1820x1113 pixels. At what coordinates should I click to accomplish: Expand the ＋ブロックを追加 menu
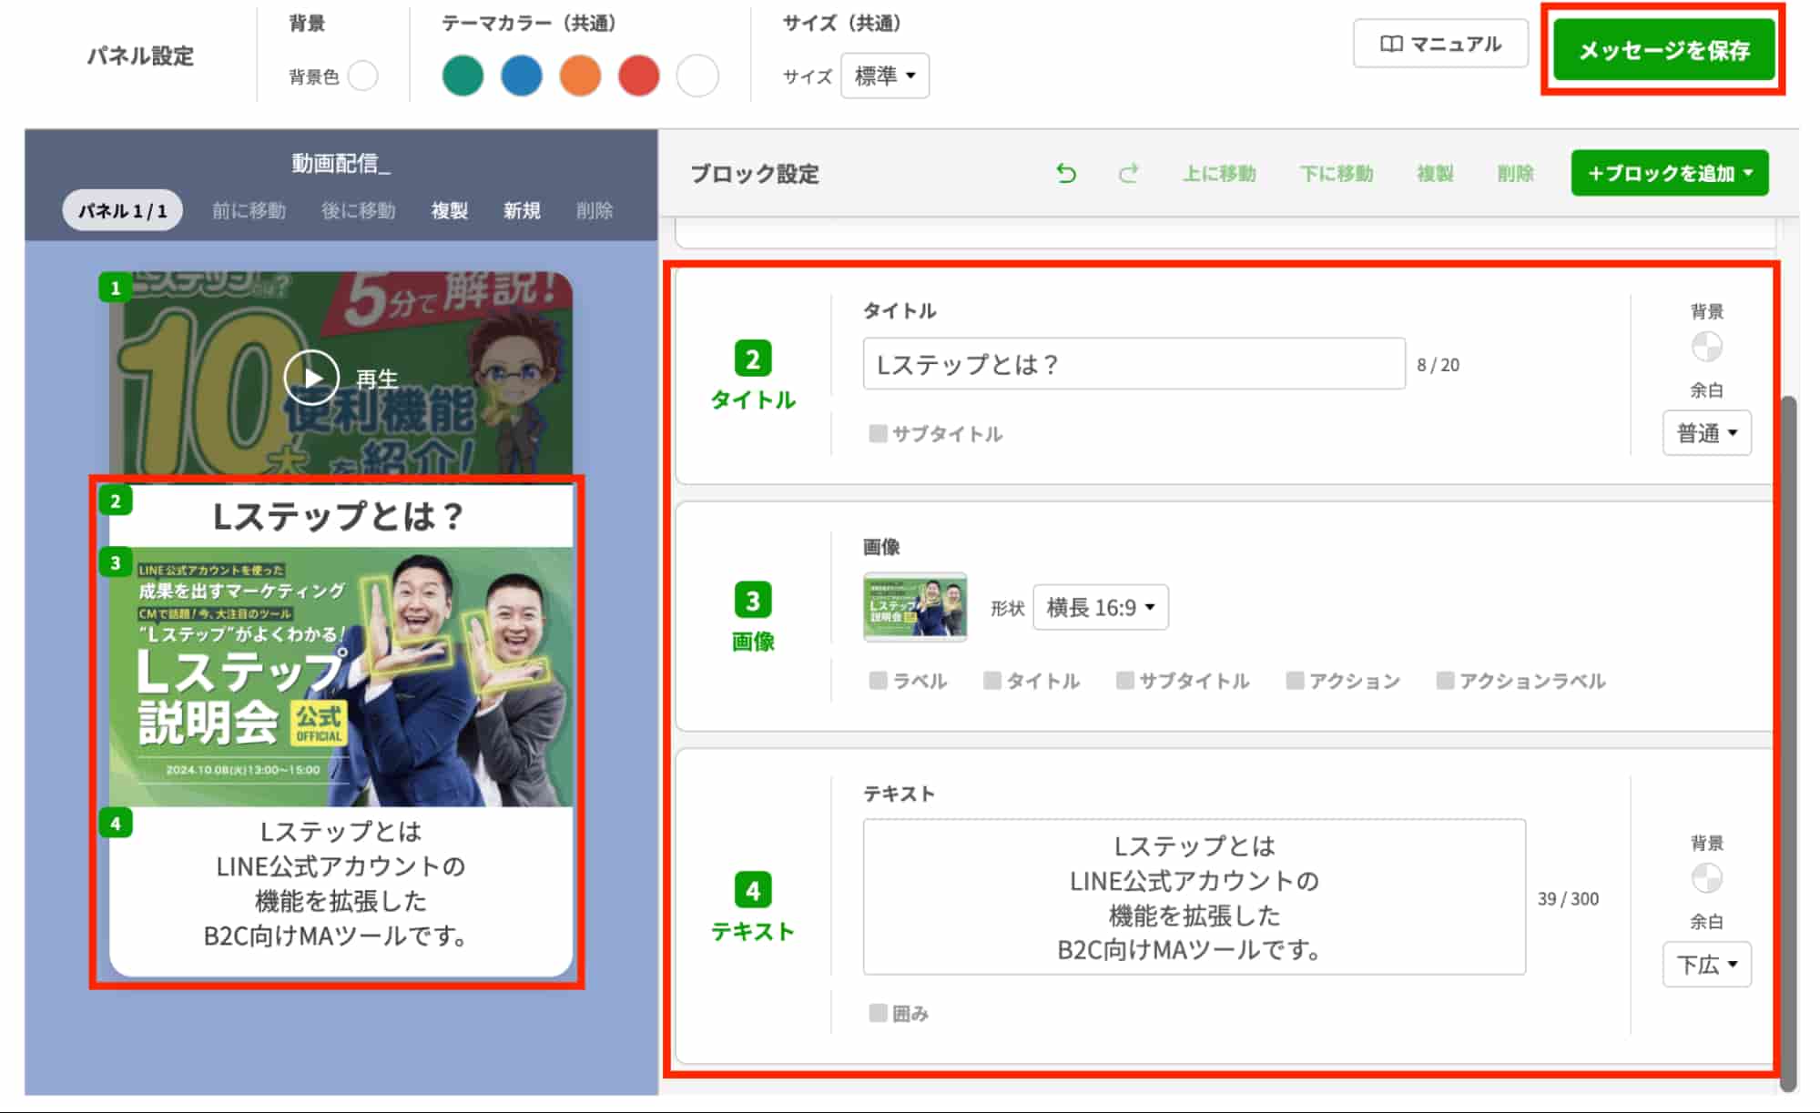coord(1669,173)
